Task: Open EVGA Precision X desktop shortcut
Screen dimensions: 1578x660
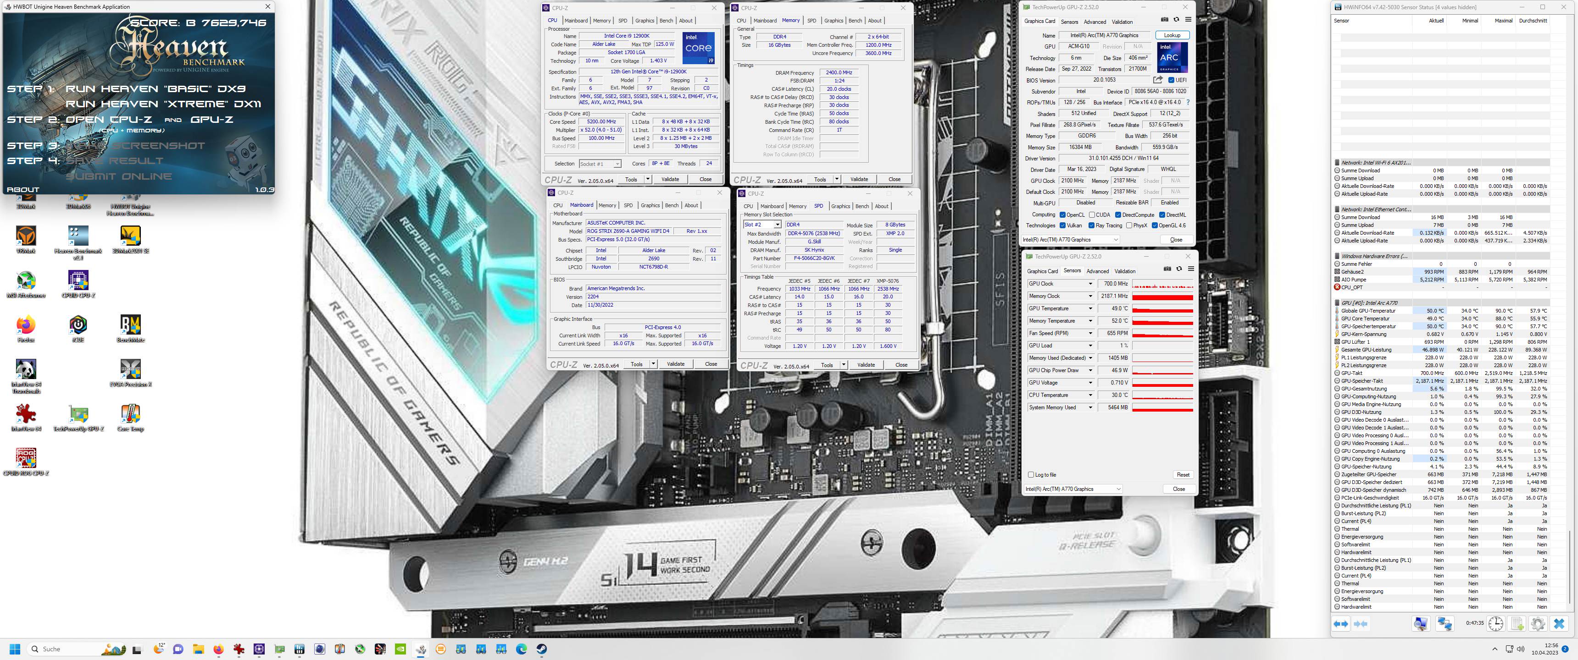Action: (x=130, y=373)
